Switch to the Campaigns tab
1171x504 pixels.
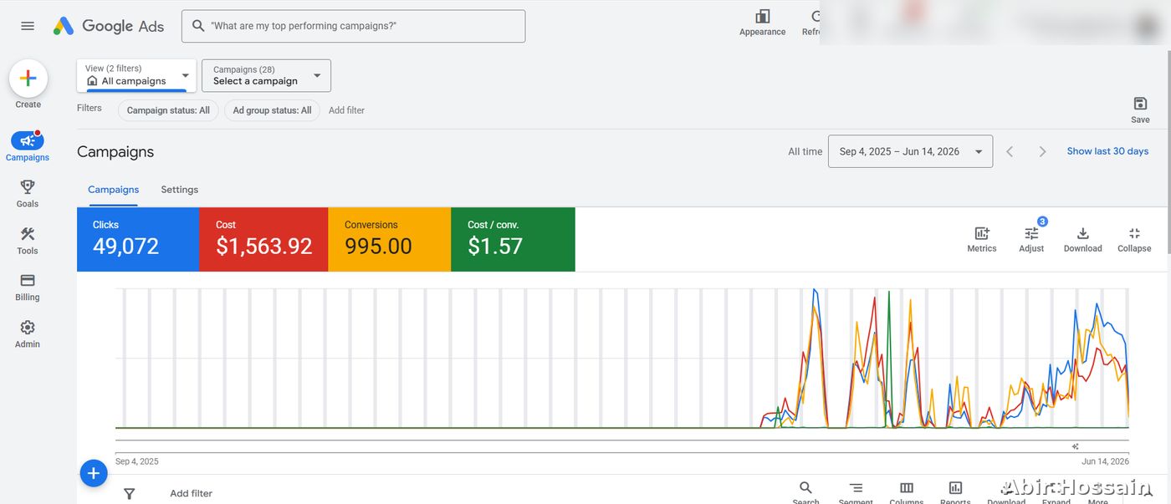point(114,190)
